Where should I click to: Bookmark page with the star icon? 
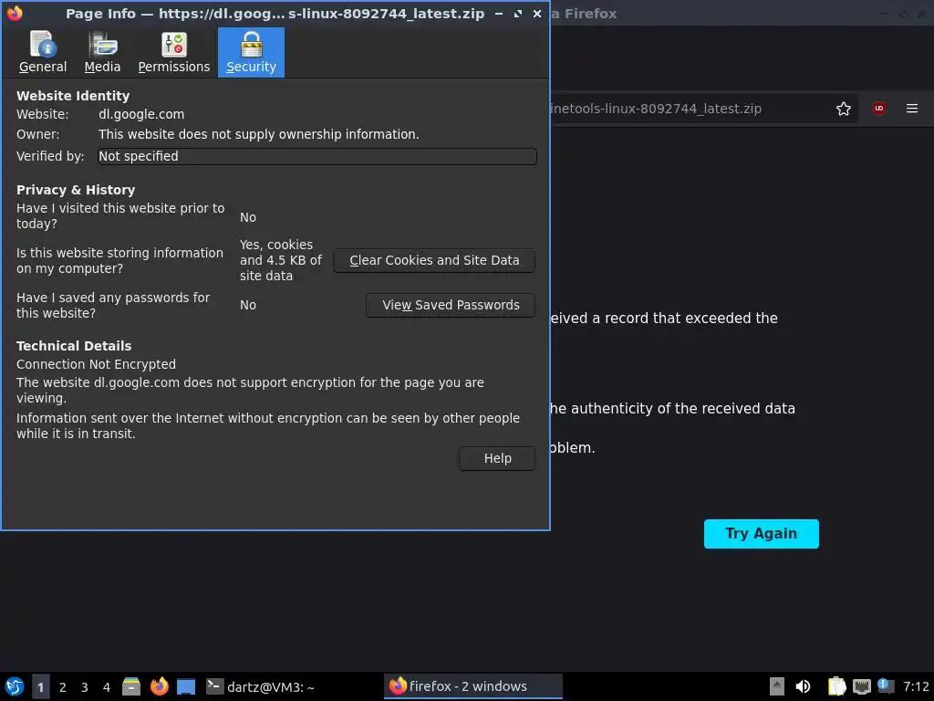point(844,109)
